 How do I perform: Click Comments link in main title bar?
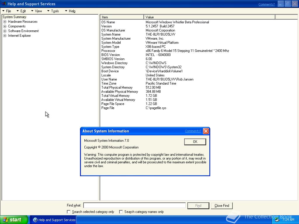(267, 4)
